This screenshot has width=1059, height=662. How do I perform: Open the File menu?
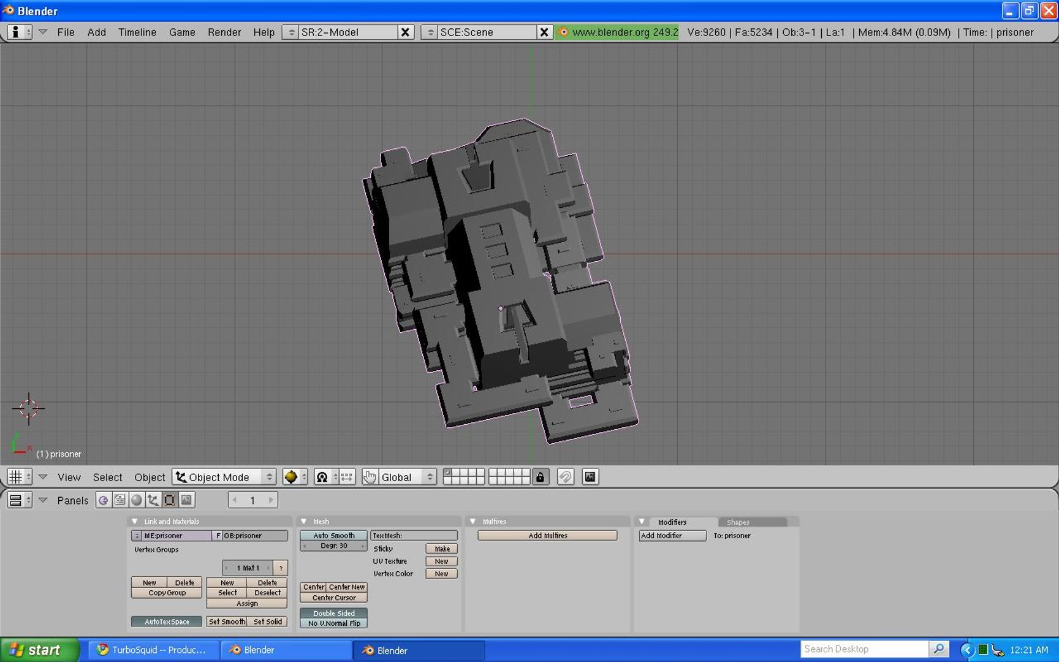pos(66,32)
